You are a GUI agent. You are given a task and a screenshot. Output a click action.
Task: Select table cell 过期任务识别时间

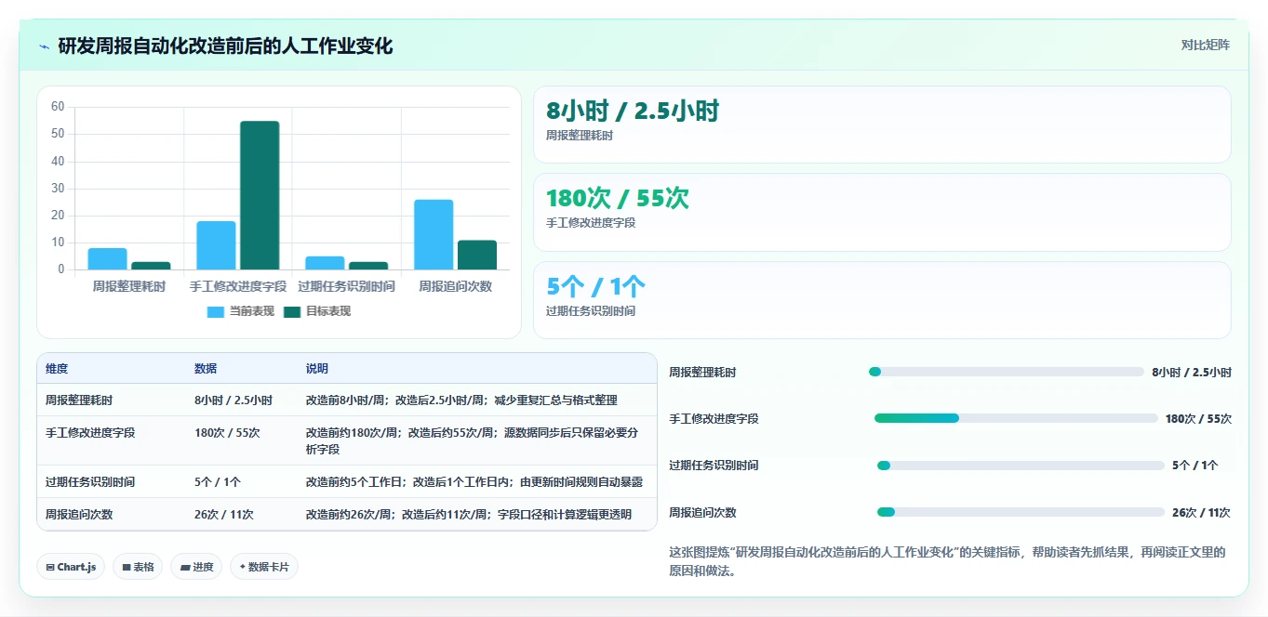90,482
